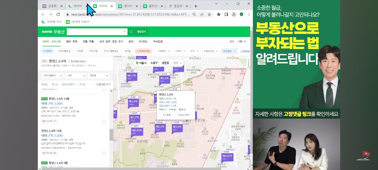
Task: Click the 매 5.5억 100㎡ map marker
Action: pyautogui.click(x=134, y=102)
